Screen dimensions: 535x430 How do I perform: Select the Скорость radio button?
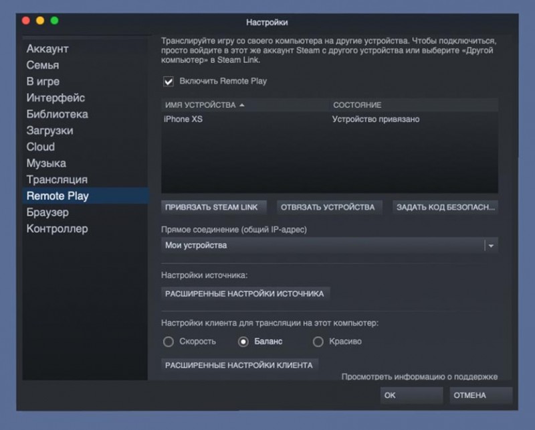(169, 342)
